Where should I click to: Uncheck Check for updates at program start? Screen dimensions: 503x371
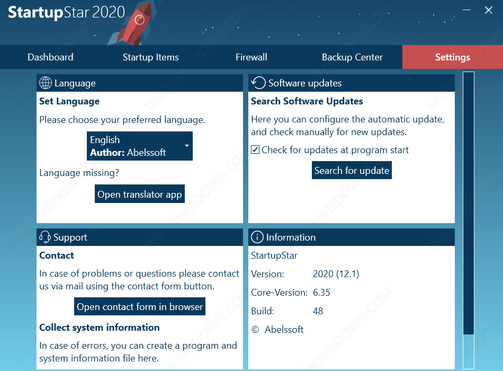tap(255, 149)
